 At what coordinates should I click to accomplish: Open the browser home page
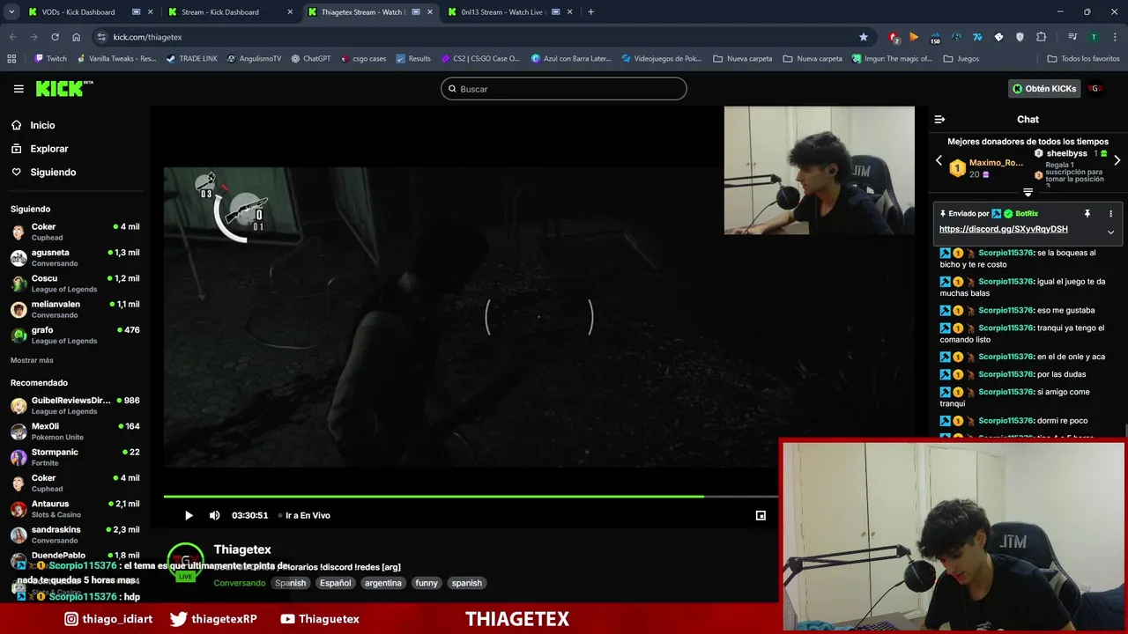[x=76, y=37]
